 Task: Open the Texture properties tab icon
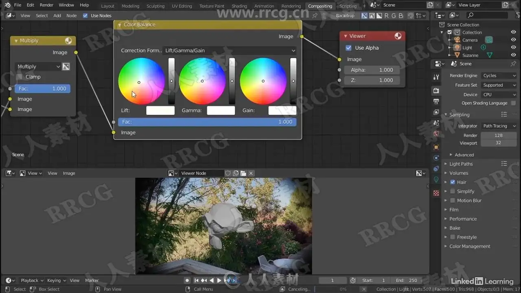436,193
